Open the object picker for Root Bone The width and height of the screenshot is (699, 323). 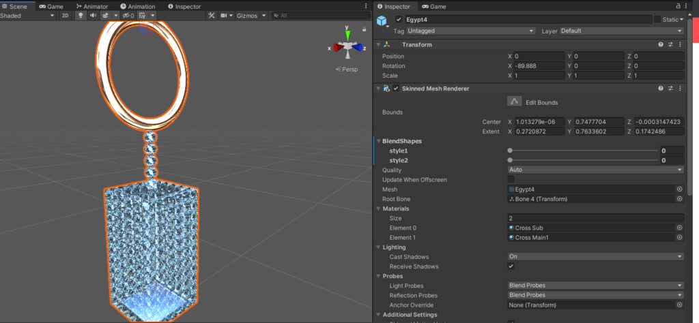coord(679,199)
